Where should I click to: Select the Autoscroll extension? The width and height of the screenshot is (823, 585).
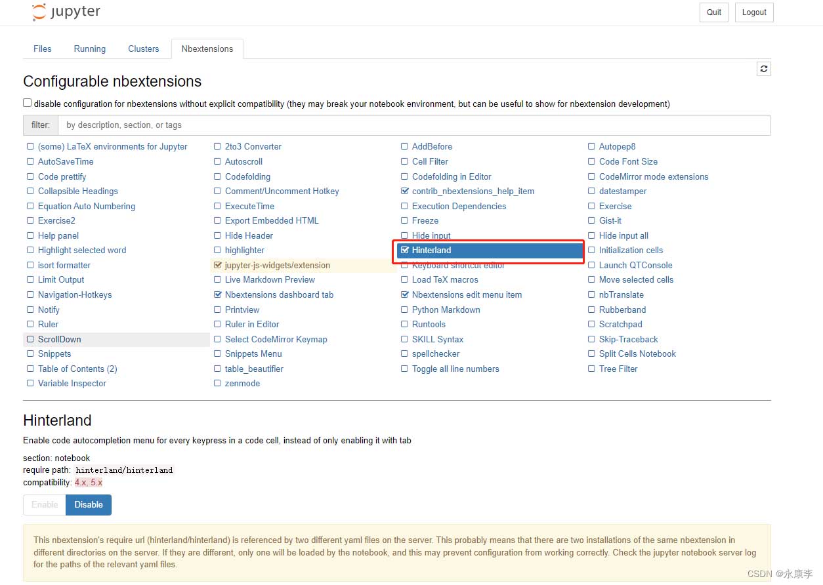pyautogui.click(x=243, y=162)
